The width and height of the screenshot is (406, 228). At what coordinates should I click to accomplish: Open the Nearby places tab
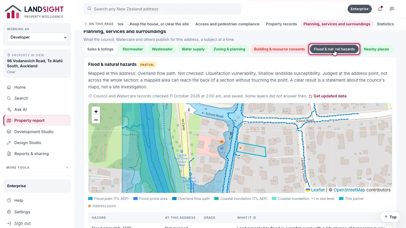point(376,49)
